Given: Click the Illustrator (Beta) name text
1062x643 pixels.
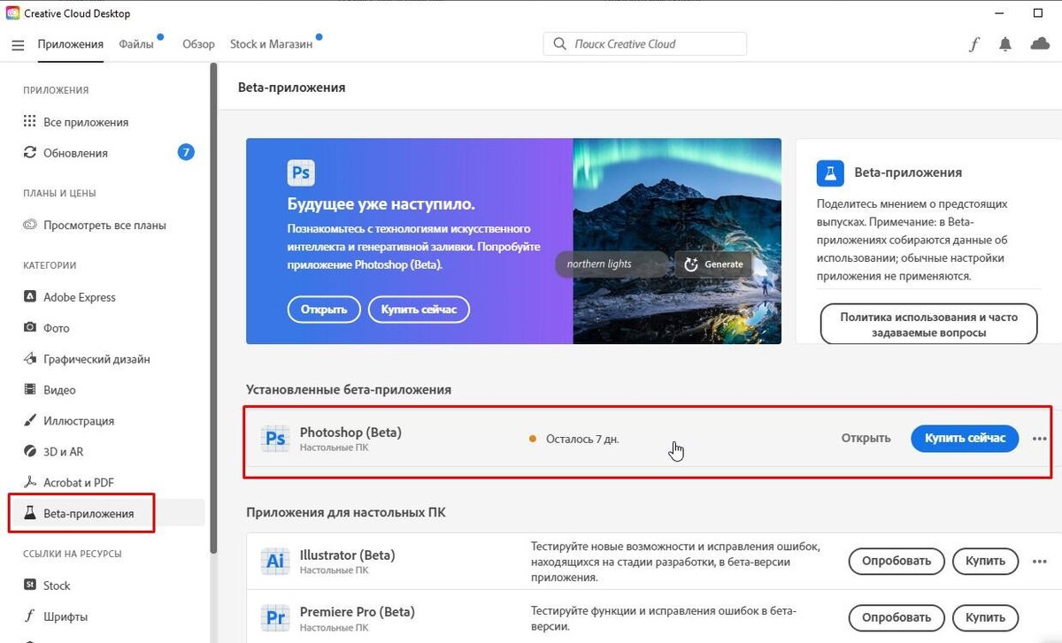Looking at the screenshot, I should [347, 555].
